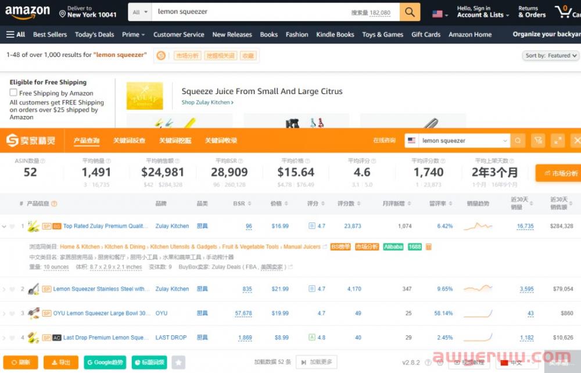
Task: Click the 16,735 sales figure for Zulay
Action: coord(525,227)
